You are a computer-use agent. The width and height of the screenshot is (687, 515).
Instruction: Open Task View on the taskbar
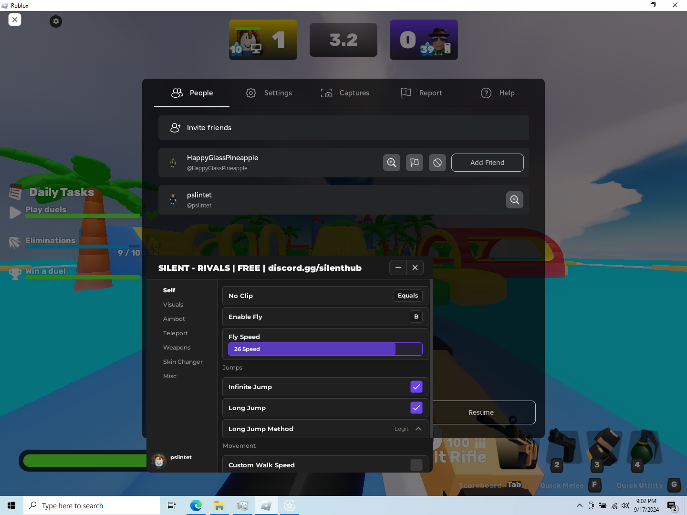tap(172, 505)
